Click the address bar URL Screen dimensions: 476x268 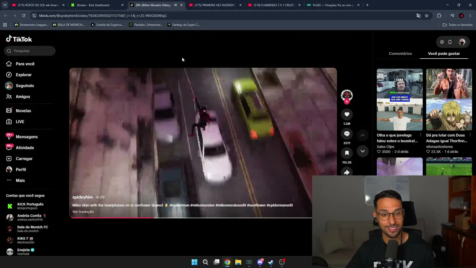103,16
